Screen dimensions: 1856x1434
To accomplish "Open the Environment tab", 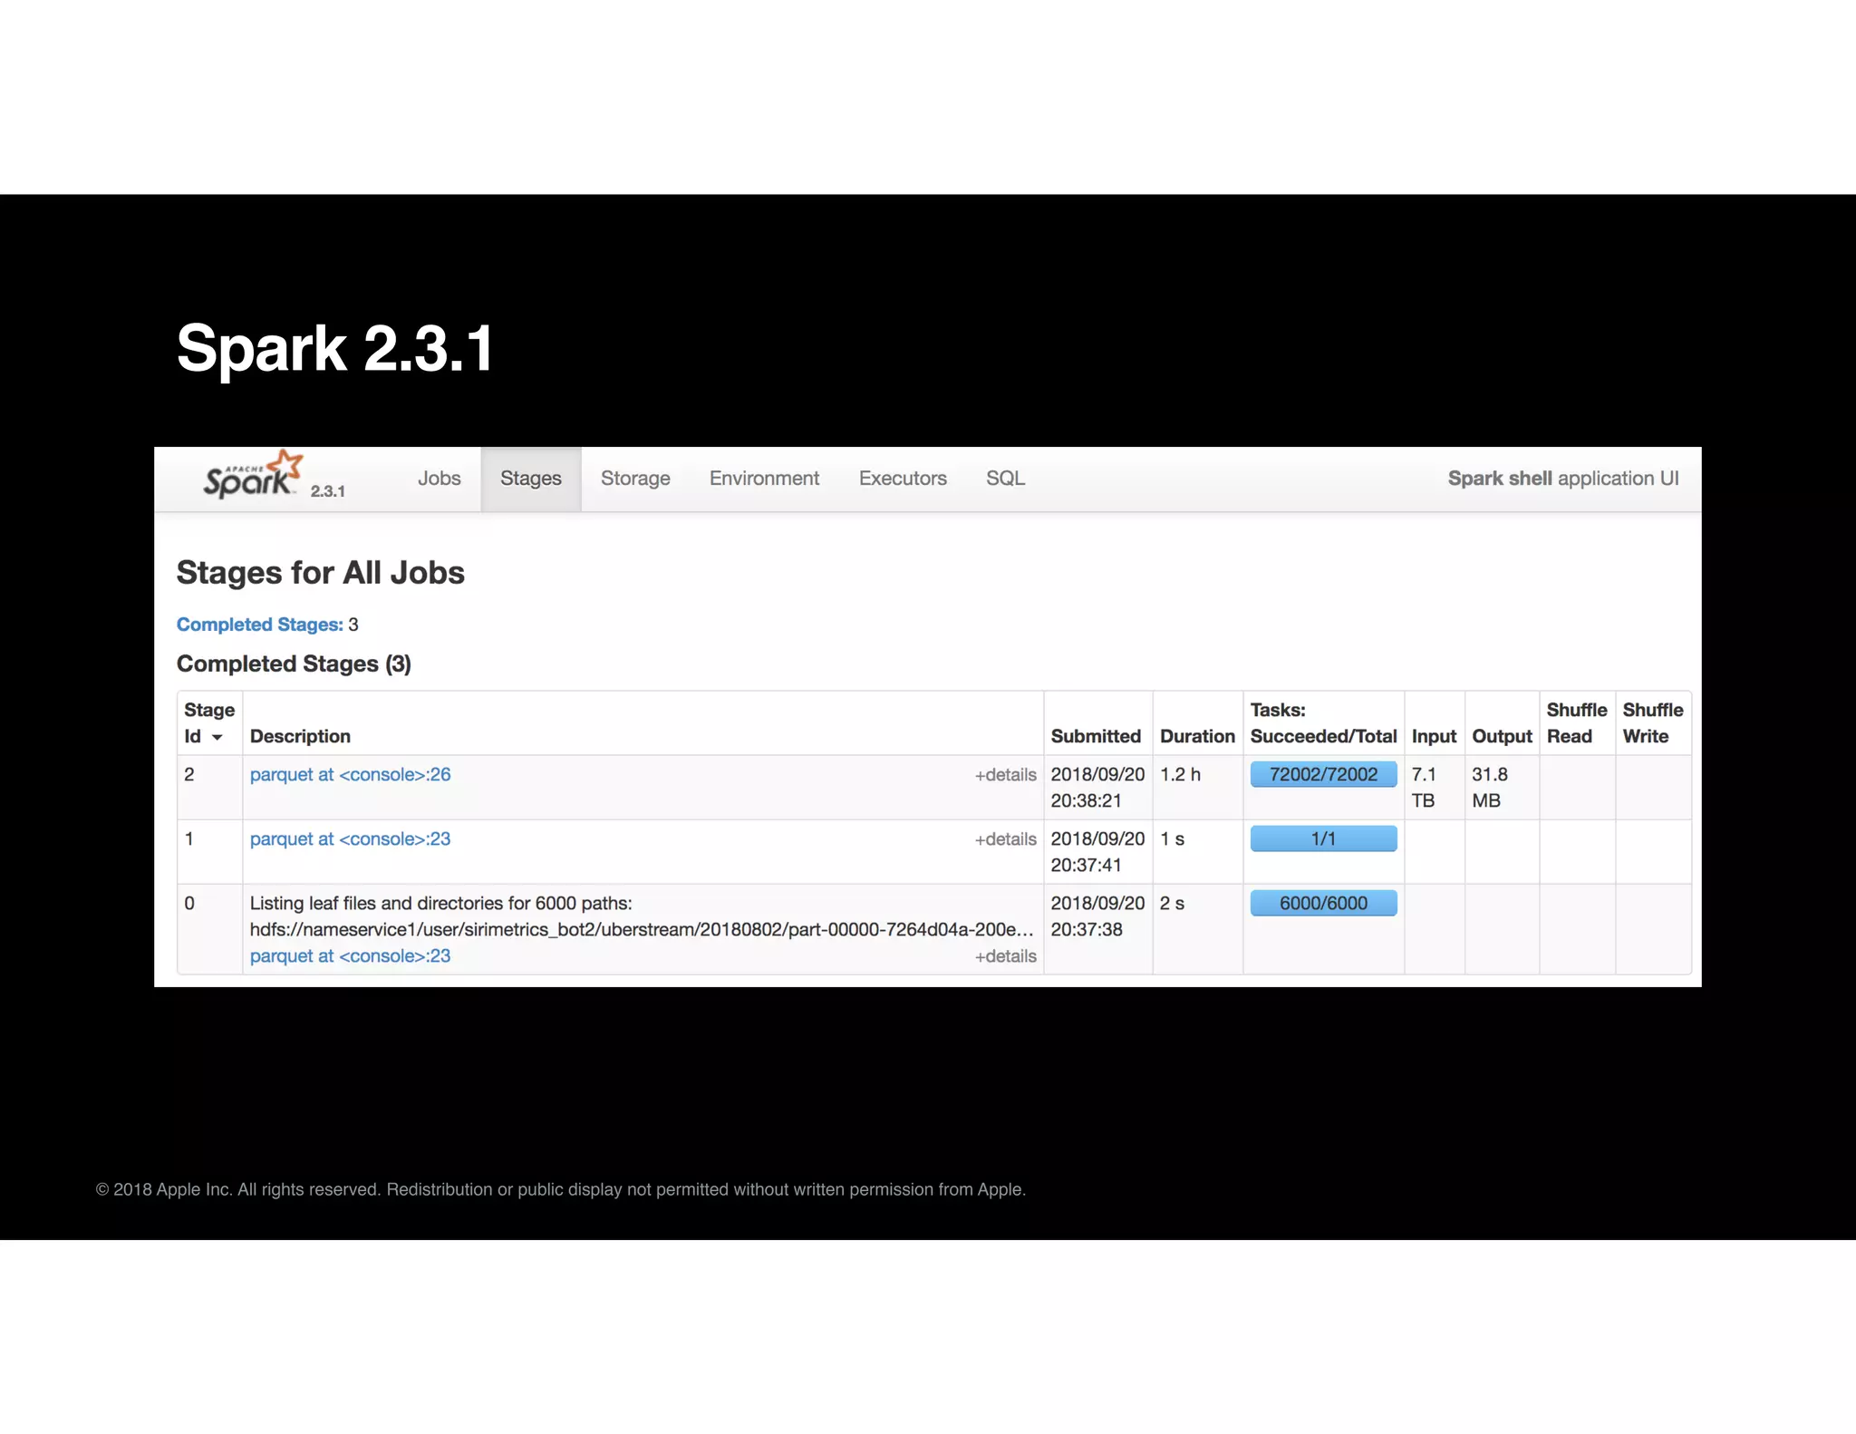I will [x=764, y=479].
